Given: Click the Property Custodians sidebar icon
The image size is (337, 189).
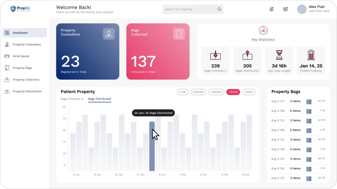Looking at the screenshot, I should 7,45.
